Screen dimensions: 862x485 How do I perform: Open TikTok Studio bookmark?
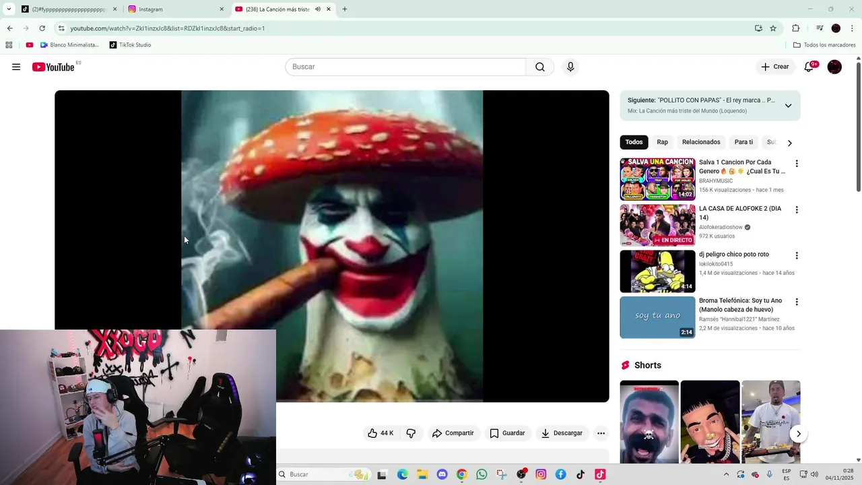point(130,45)
